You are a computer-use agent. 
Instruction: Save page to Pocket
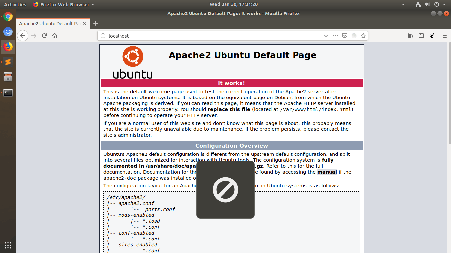pyautogui.click(x=344, y=36)
